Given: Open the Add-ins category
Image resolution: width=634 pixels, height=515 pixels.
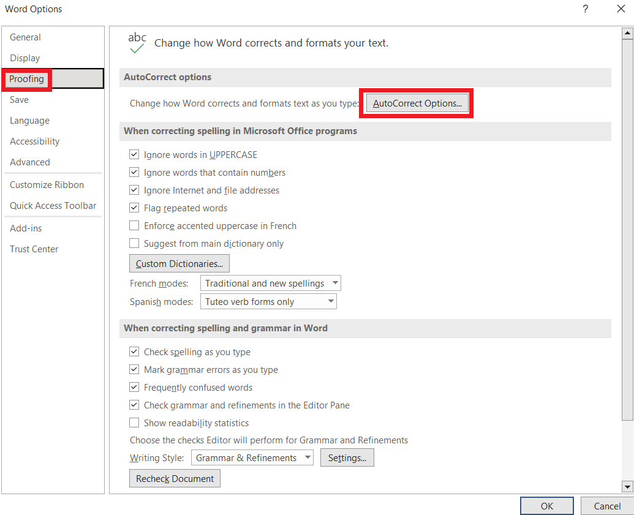Looking at the screenshot, I should [26, 228].
